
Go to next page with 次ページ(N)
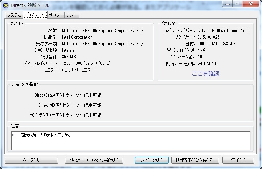(151, 160)
